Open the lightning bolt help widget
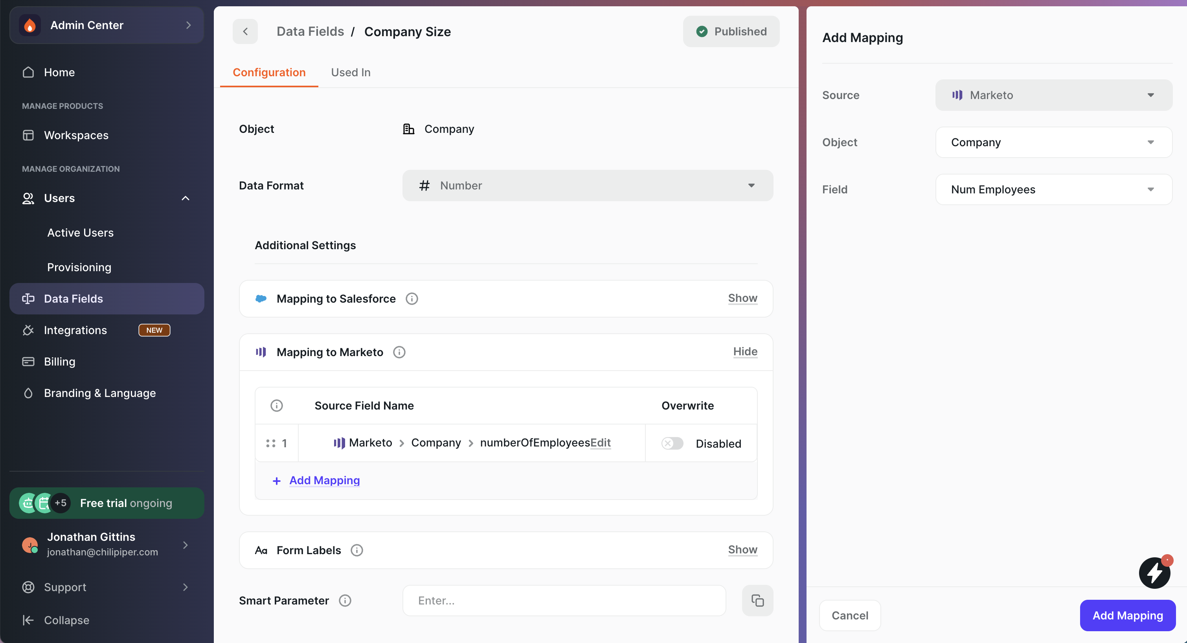1187x643 pixels. (x=1154, y=573)
